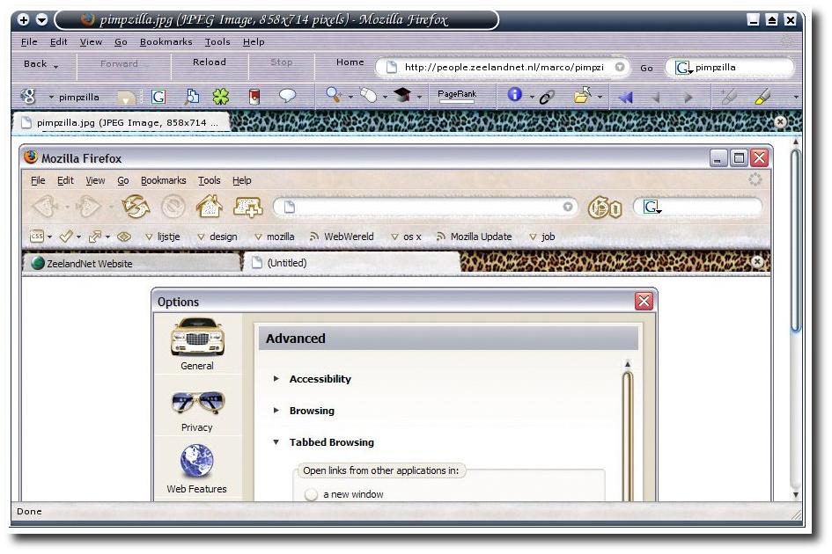The width and height of the screenshot is (832, 554).
Task: Open the outer Tools menu
Action: (217, 42)
